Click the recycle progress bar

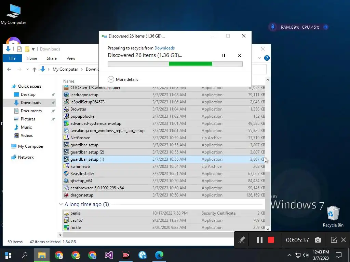pyautogui.click(x=175, y=64)
